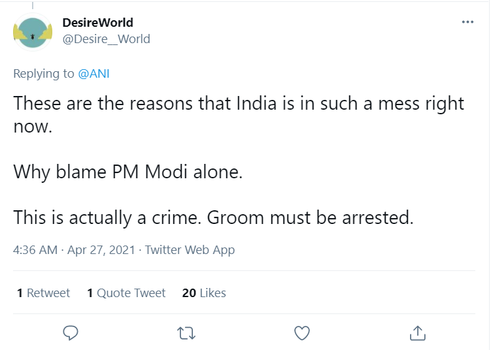The image size is (491, 350).
Task: View the 1 Retweet list
Action: coord(43,293)
